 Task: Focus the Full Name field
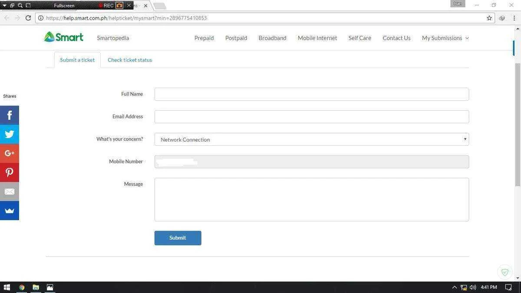pos(312,94)
